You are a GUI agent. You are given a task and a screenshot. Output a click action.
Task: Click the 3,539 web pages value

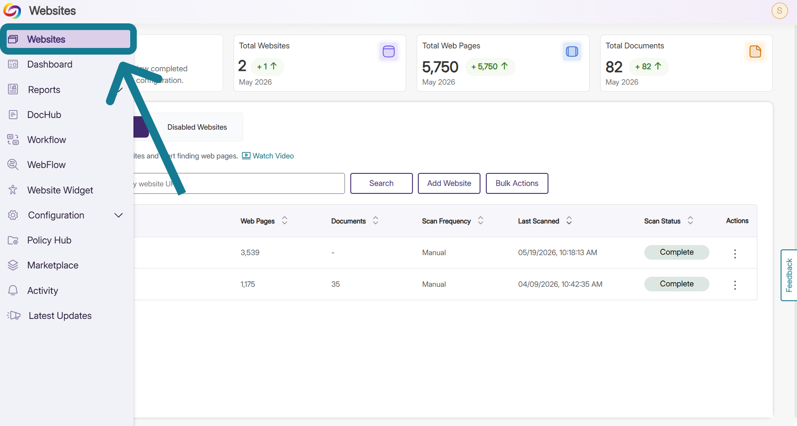(250, 253)
